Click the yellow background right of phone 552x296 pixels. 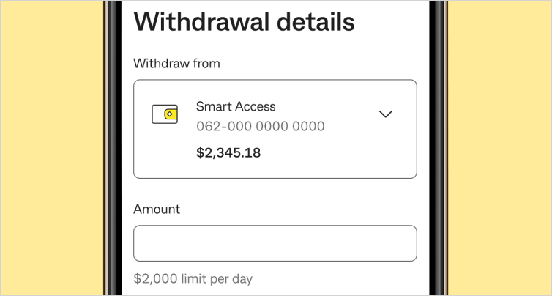click(x=498, y=147)
